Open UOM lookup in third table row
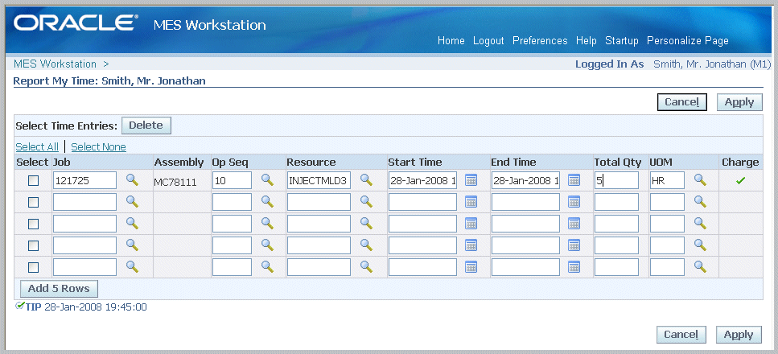This screenshot has height=354, width=778. pos(700,223)
